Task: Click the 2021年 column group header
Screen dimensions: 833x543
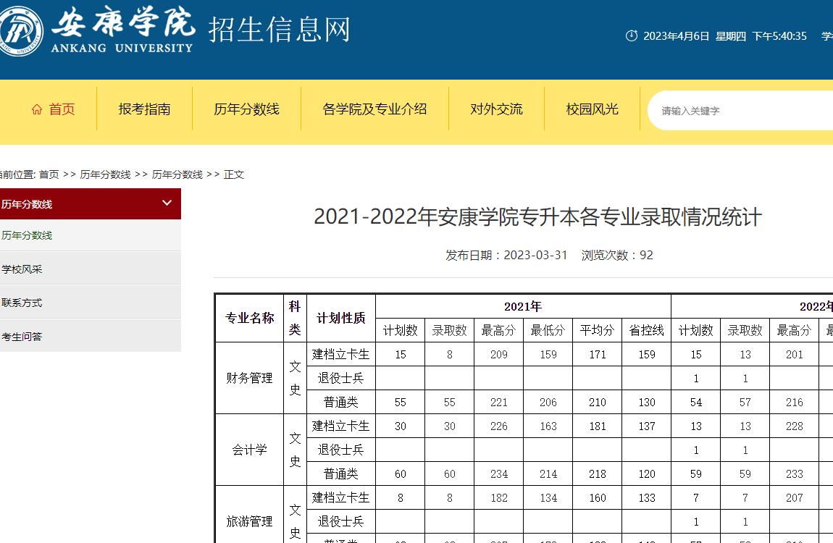Action: (x=523, y=306)
